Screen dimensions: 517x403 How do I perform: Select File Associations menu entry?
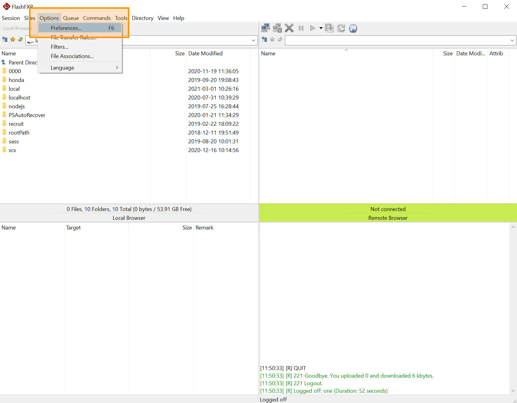coord(72,56)
